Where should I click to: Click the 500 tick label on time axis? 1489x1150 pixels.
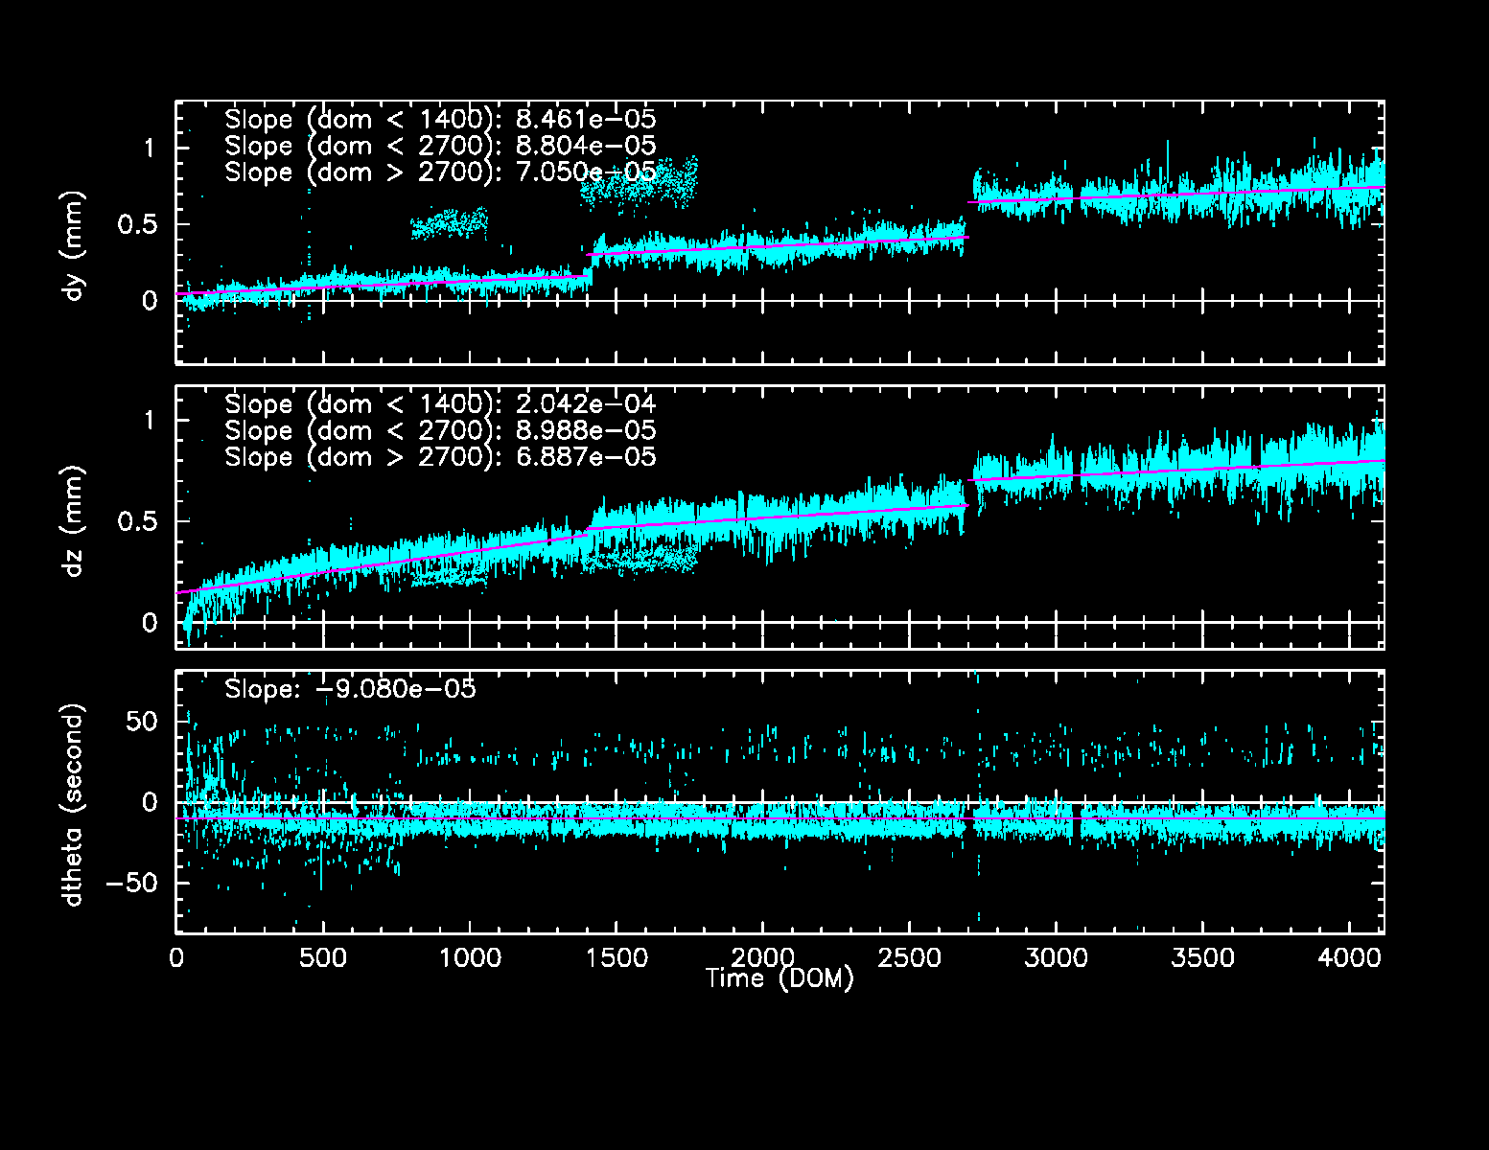pyautogui.click(x=323, y=958)
